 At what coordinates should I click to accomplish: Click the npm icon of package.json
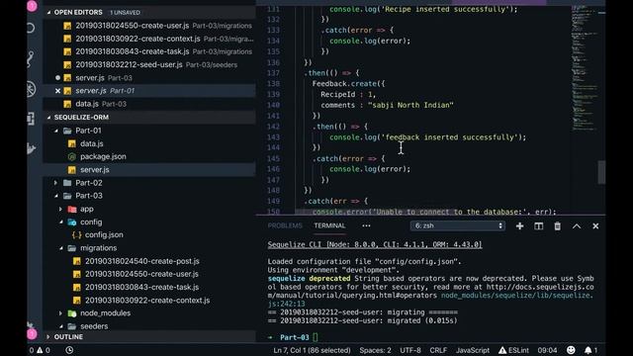click(72, 156)
